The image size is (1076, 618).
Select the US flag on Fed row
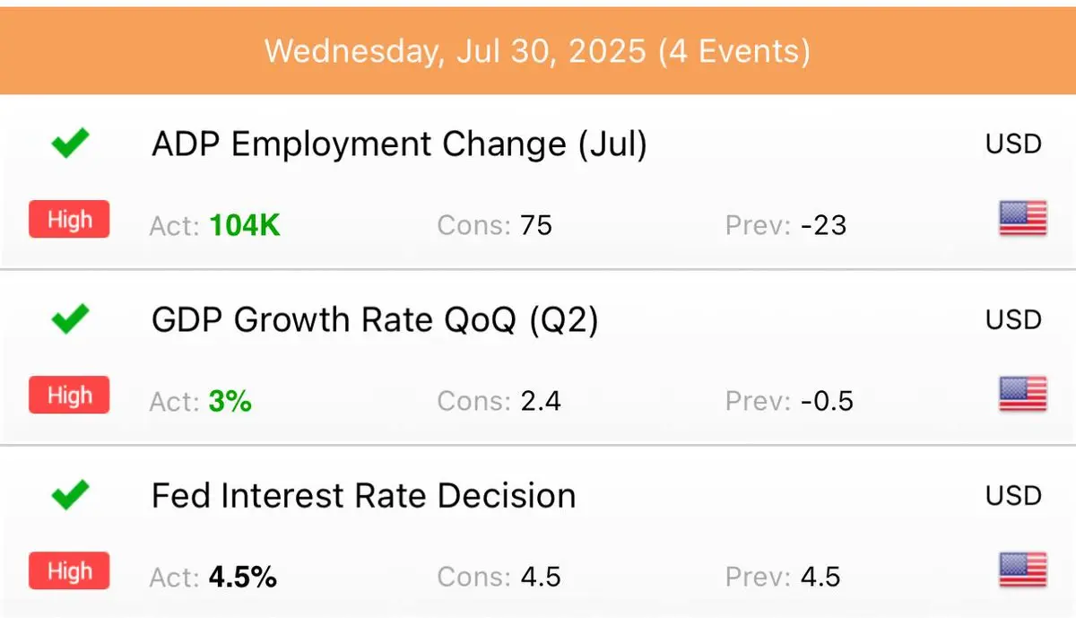tap(1023, 570)
